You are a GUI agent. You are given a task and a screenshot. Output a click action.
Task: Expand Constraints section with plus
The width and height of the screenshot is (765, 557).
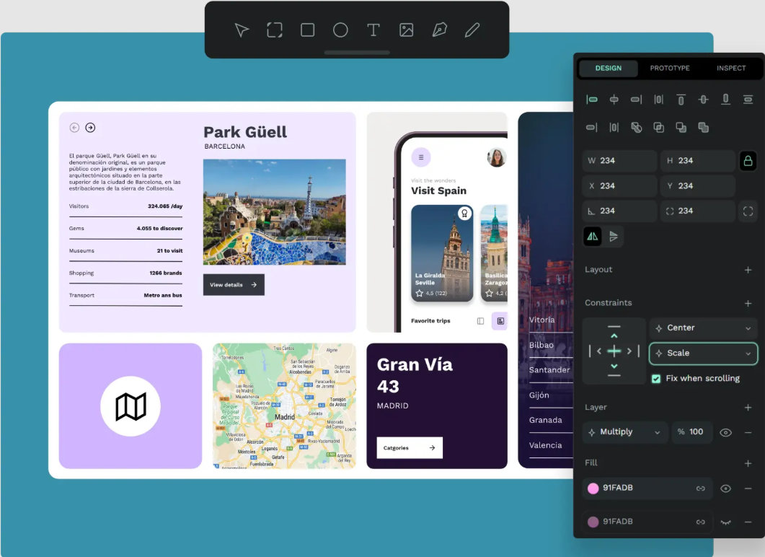click(748, 303)
